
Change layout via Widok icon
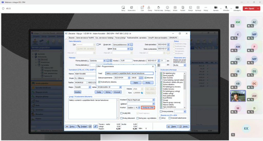point(175,8)
